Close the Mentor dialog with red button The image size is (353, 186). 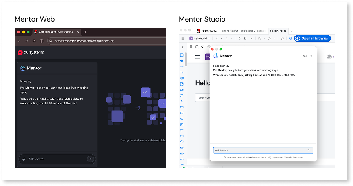[213, 49]
